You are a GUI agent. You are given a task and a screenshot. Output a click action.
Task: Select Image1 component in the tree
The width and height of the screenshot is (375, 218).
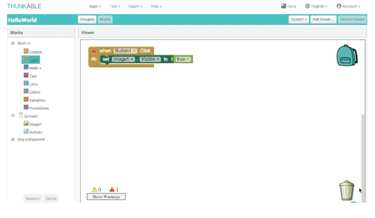(33, 124)
